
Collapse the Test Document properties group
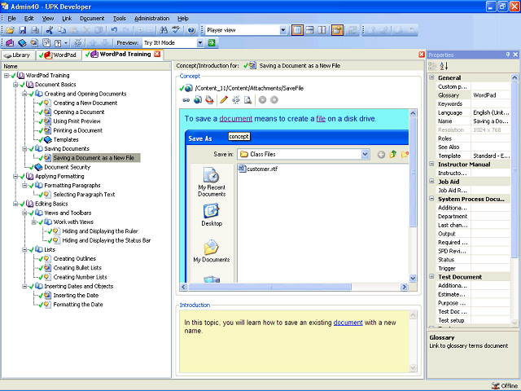(431, 277)
